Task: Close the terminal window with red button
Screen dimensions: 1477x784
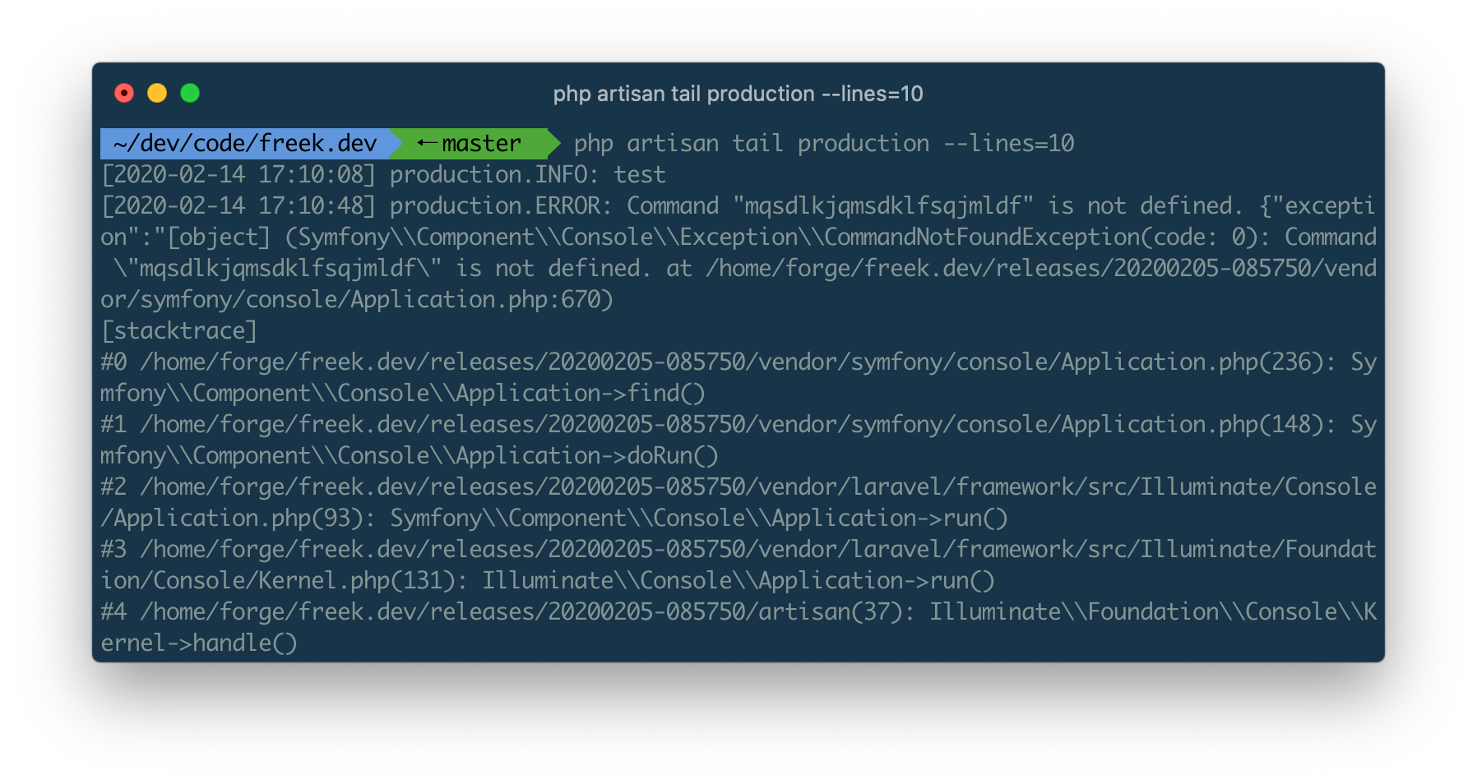Action: pyautogui.click(x=124, y=93)
